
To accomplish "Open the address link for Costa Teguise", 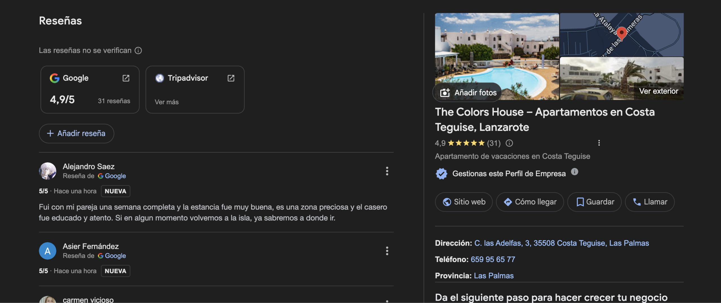I will click(x=561, y=243).
